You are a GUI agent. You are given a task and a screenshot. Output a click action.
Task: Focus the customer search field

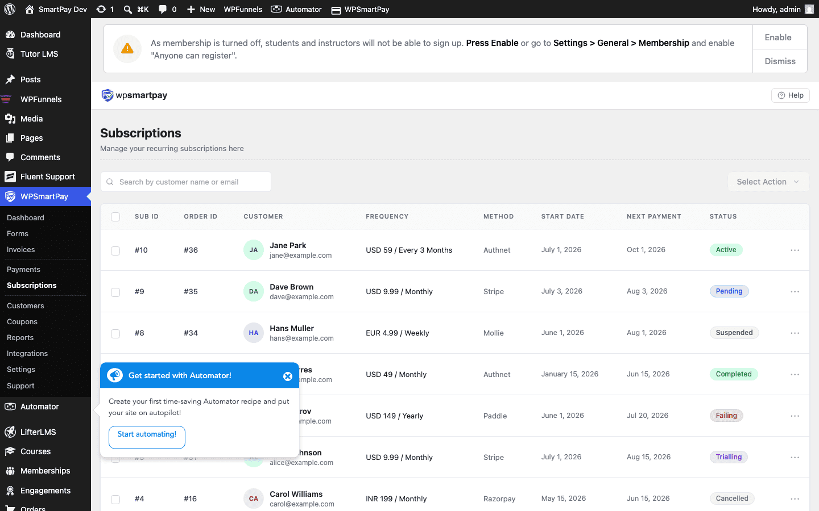[x=186, y=182]
